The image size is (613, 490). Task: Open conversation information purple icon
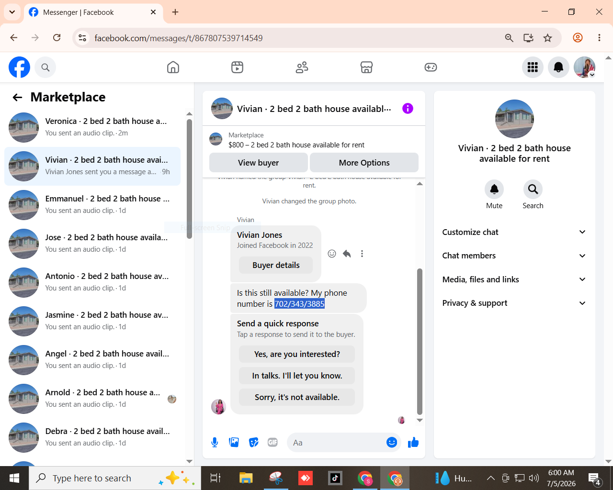(408, 109)
